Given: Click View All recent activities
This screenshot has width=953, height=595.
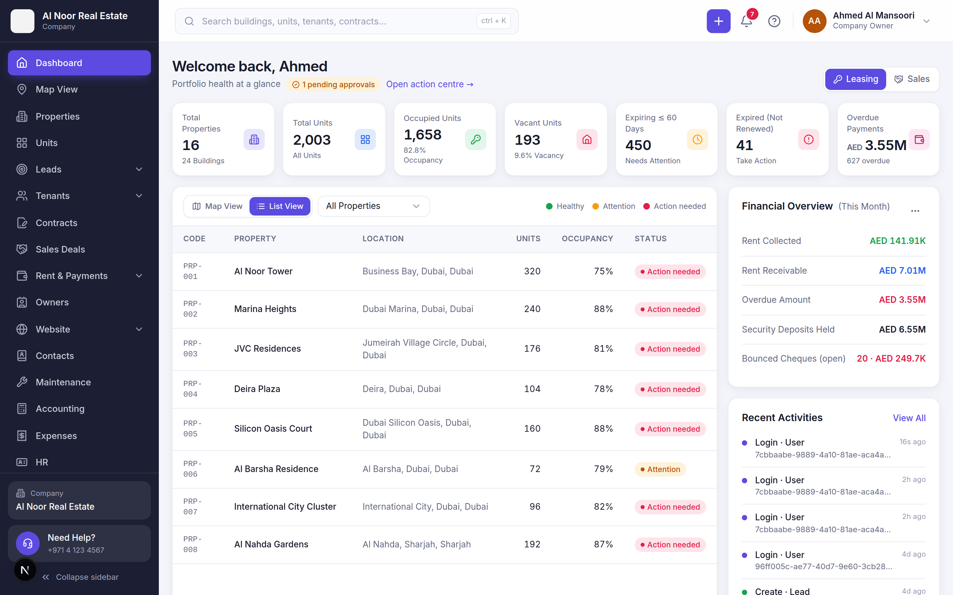Looking at the screenshot, I should [x=909, y=418].
